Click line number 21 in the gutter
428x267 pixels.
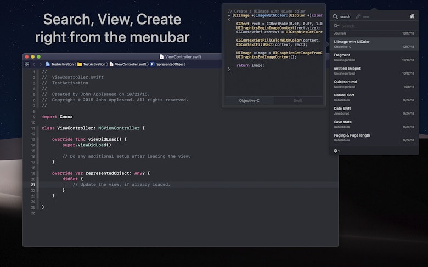(x=33, y=185)
